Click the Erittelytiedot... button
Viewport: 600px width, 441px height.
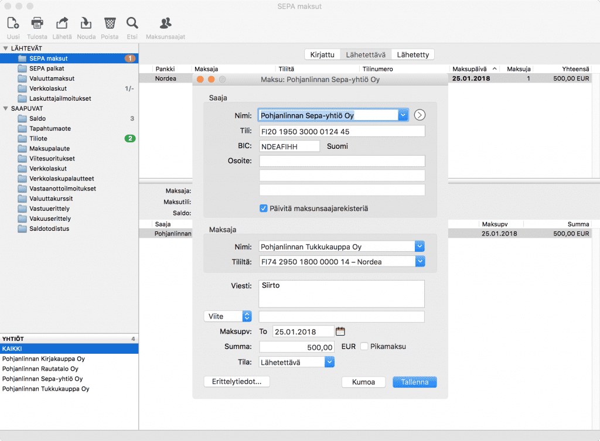pyautogui.click(x=237, y=382)
